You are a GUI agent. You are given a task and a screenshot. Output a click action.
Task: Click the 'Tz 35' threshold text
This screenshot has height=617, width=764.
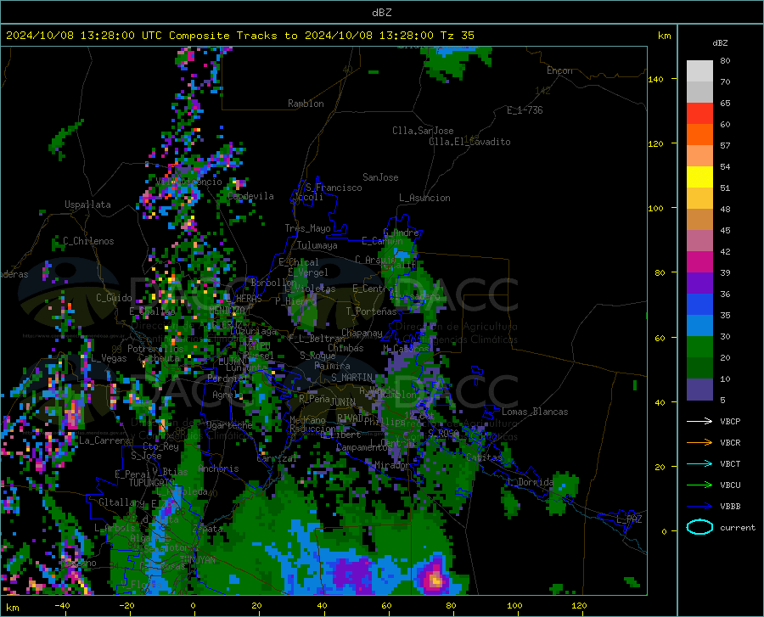(x=457, y=36)
